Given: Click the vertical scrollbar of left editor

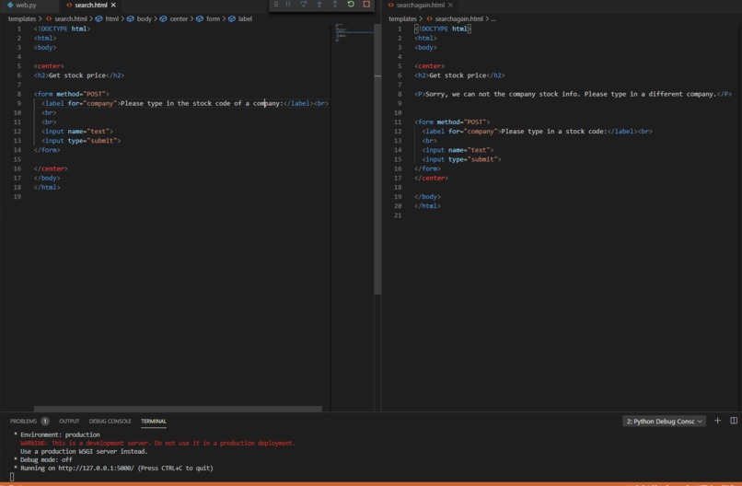Looking at the screenshot, I should point(377,159).
